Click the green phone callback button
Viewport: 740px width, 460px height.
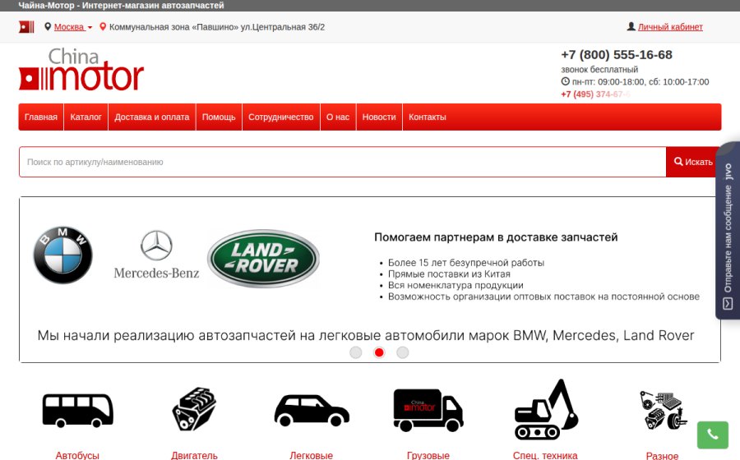pyautogui.click(x=713, y=435)
